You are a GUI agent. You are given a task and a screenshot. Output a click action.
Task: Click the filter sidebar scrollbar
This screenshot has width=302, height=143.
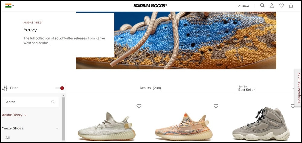coord(63,117)
